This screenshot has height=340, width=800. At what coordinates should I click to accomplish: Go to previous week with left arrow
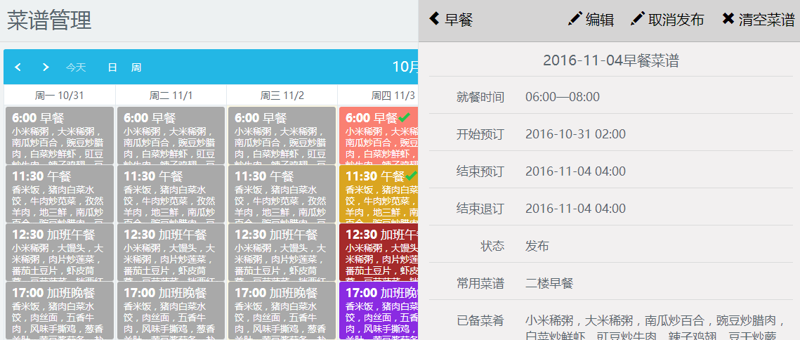18,67
